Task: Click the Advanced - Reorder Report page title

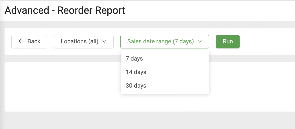Action: (x=65, y=11)
